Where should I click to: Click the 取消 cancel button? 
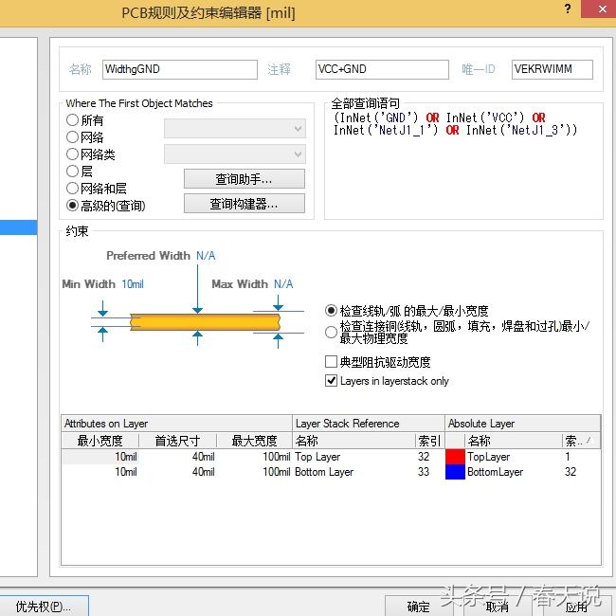497,607
